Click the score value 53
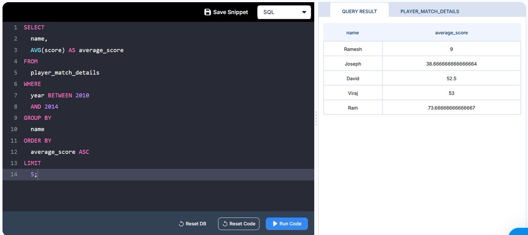This screenshot has height=235, width=528. click(x=451, y=93)
